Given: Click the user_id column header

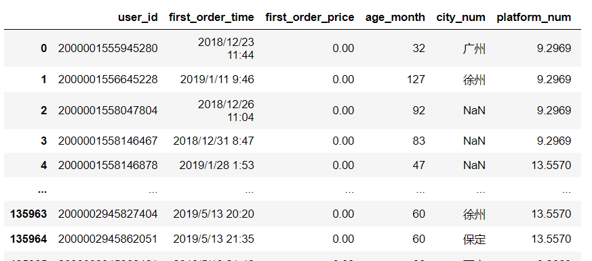Looking at the screenshot, I should pos(138,18).
